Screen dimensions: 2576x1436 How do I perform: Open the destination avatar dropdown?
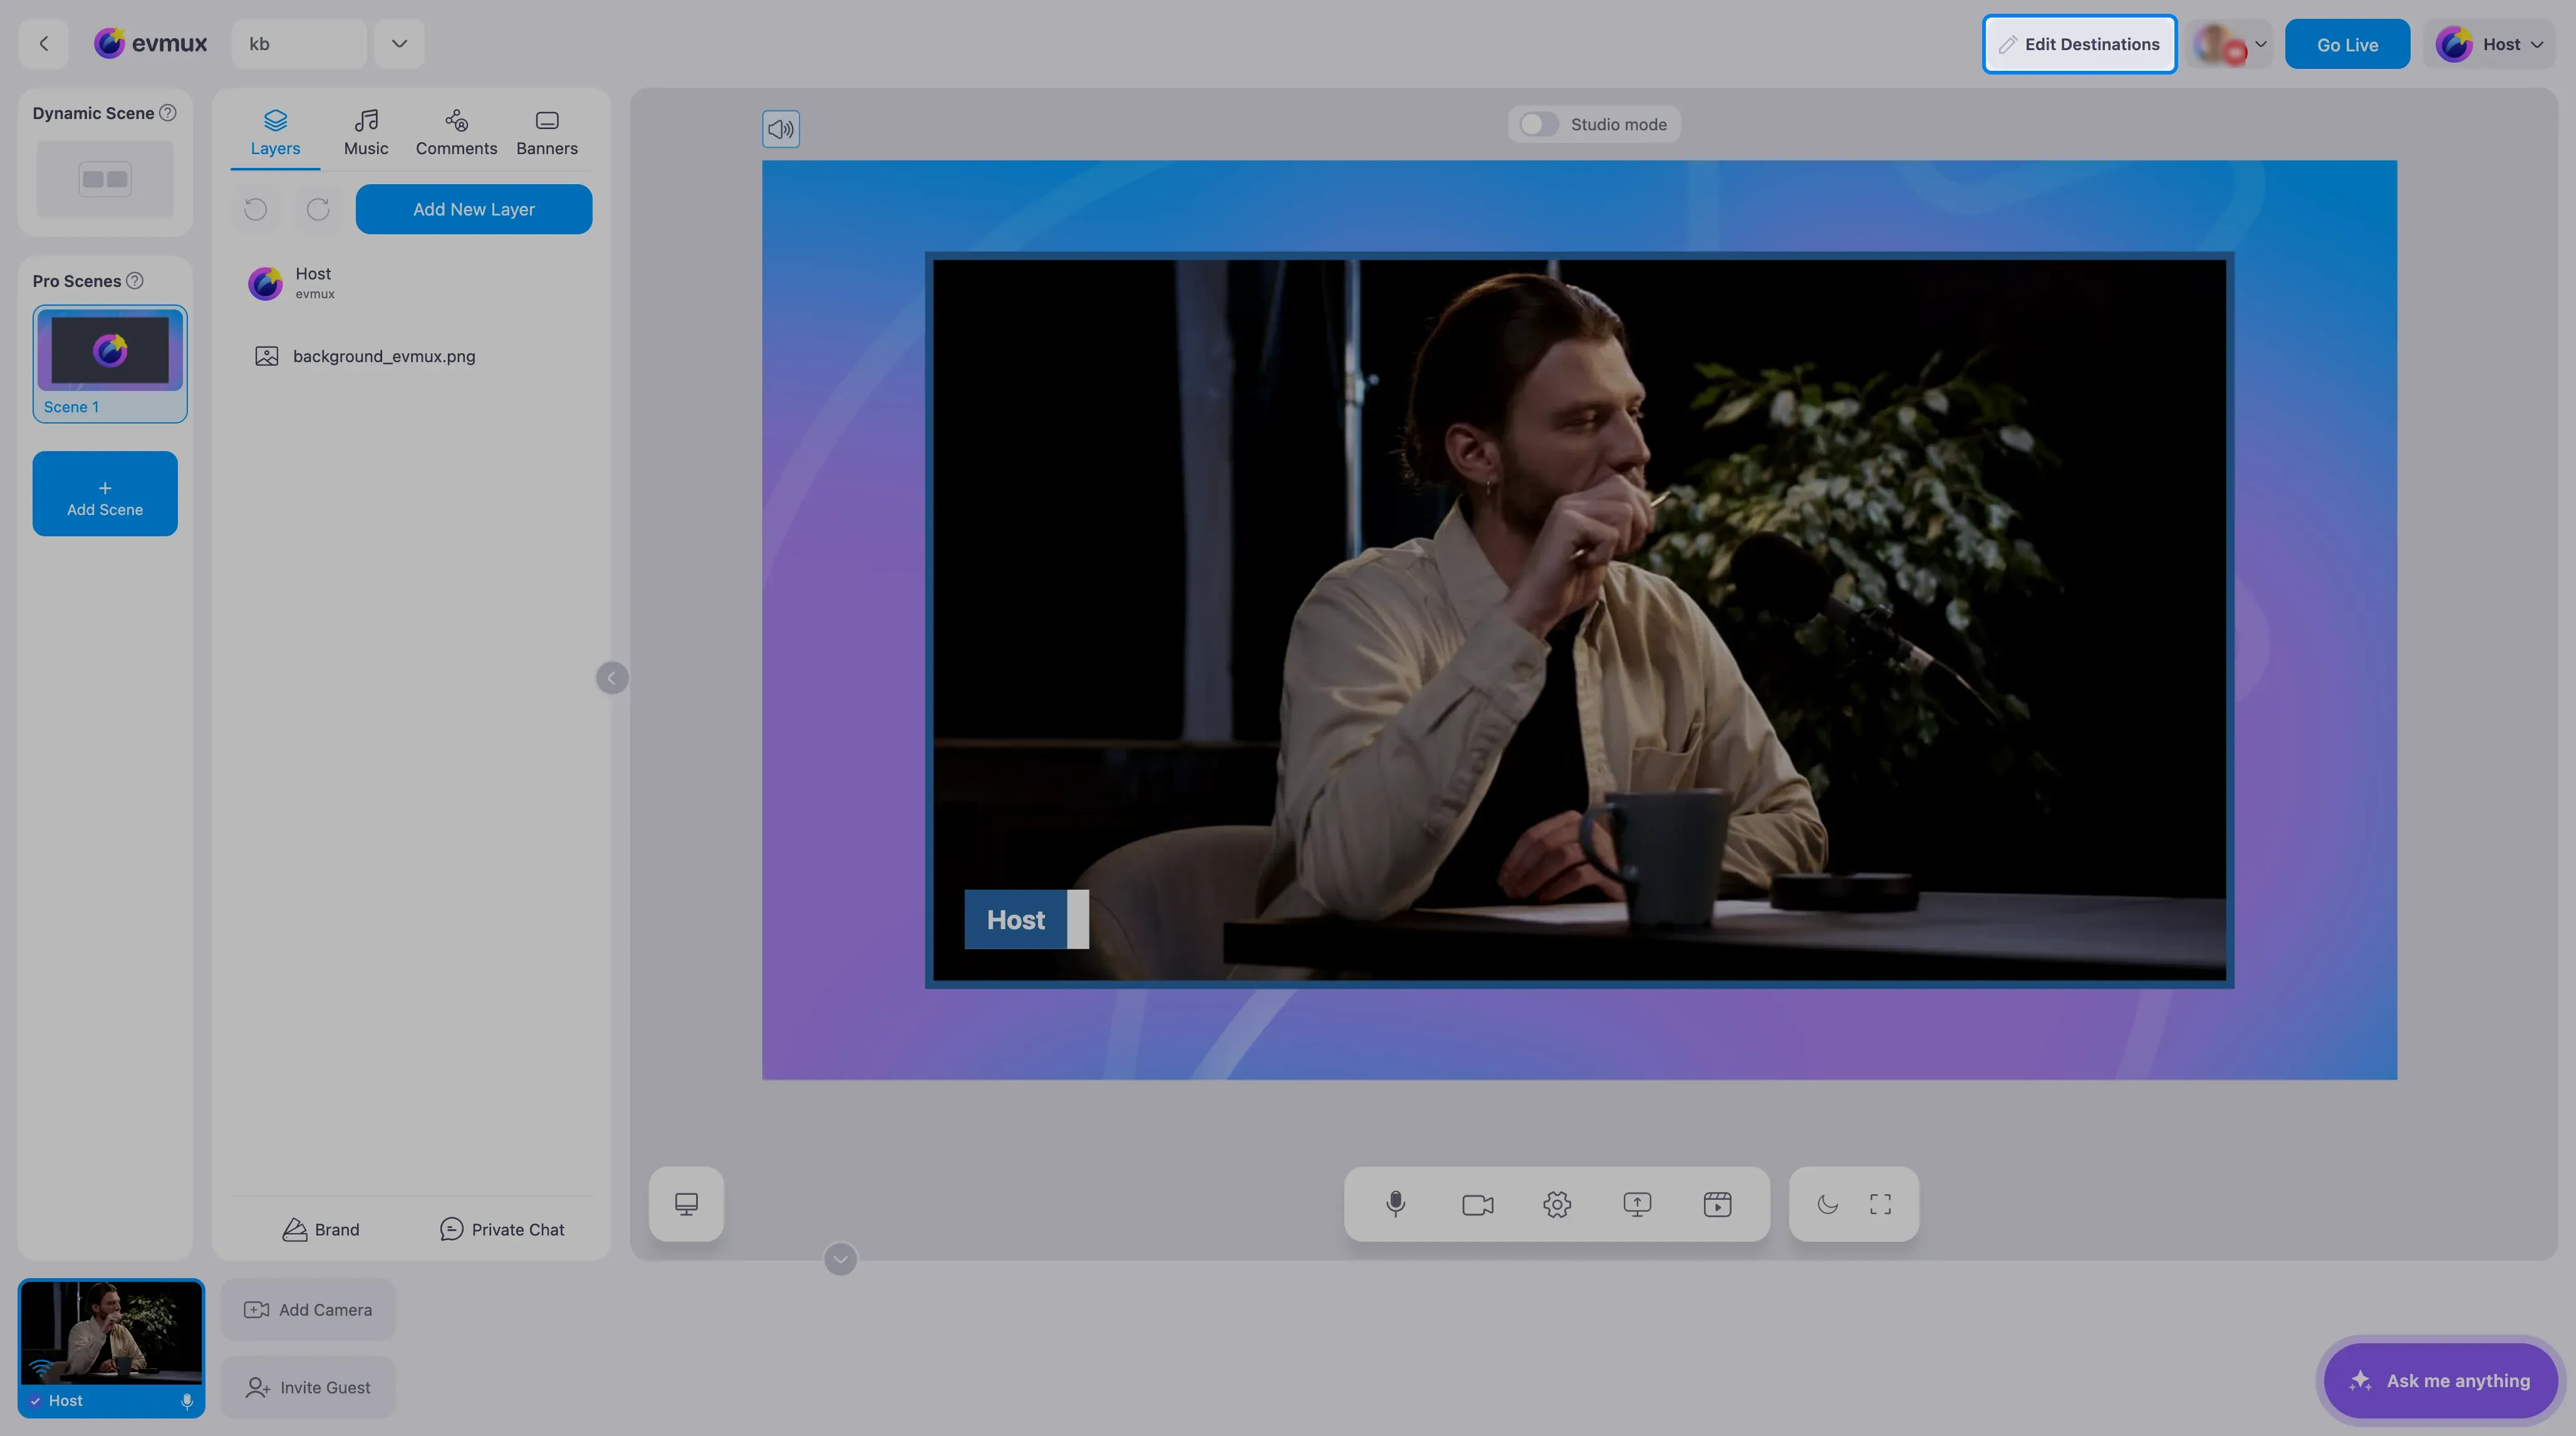click(2230, 44)
